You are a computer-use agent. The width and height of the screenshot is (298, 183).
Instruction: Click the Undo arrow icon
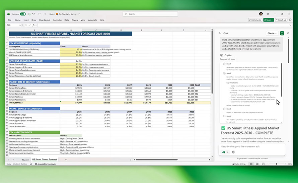tap(33, 14)
